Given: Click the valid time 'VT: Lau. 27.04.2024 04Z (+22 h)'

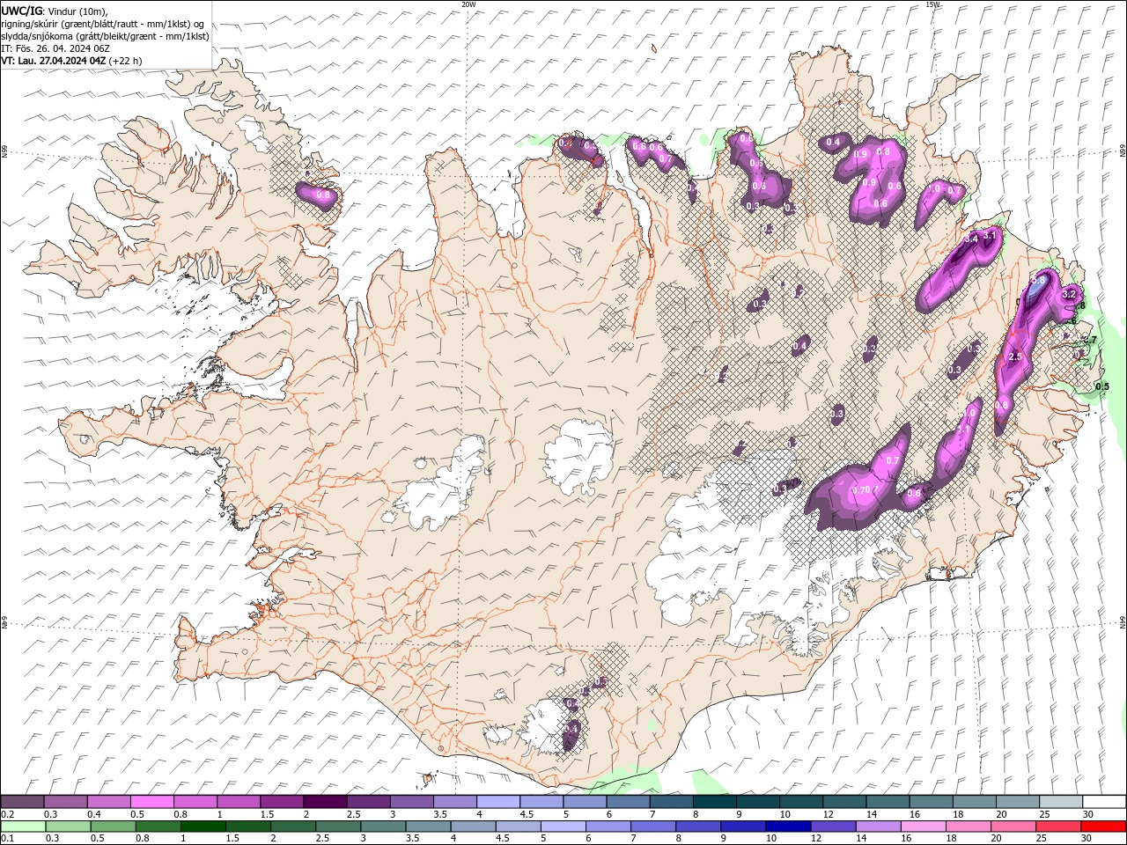Looking at the screenshot, I should 71,61.
